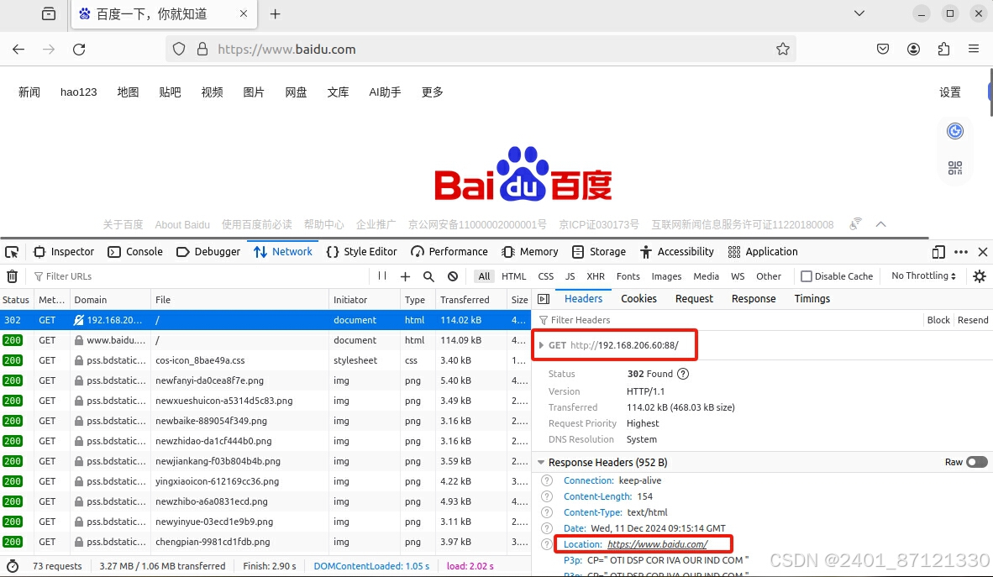The width and height of the screenshot is (993, 577).
Task: Filter requests by XHR type
Action: (x=596, y=276)
